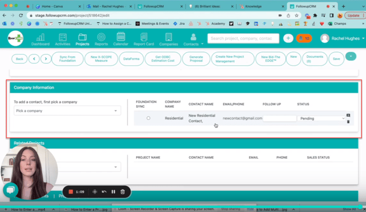Click the company logo
366x212 pixels.
15,38
